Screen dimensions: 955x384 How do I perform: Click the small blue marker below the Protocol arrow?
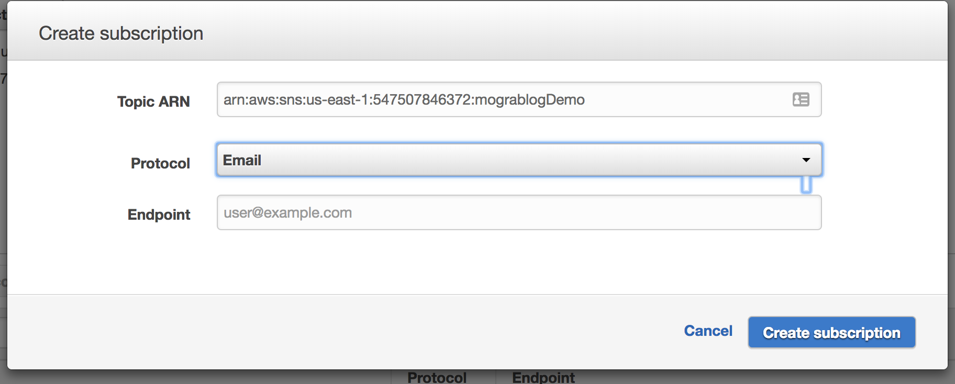(806, 185)
